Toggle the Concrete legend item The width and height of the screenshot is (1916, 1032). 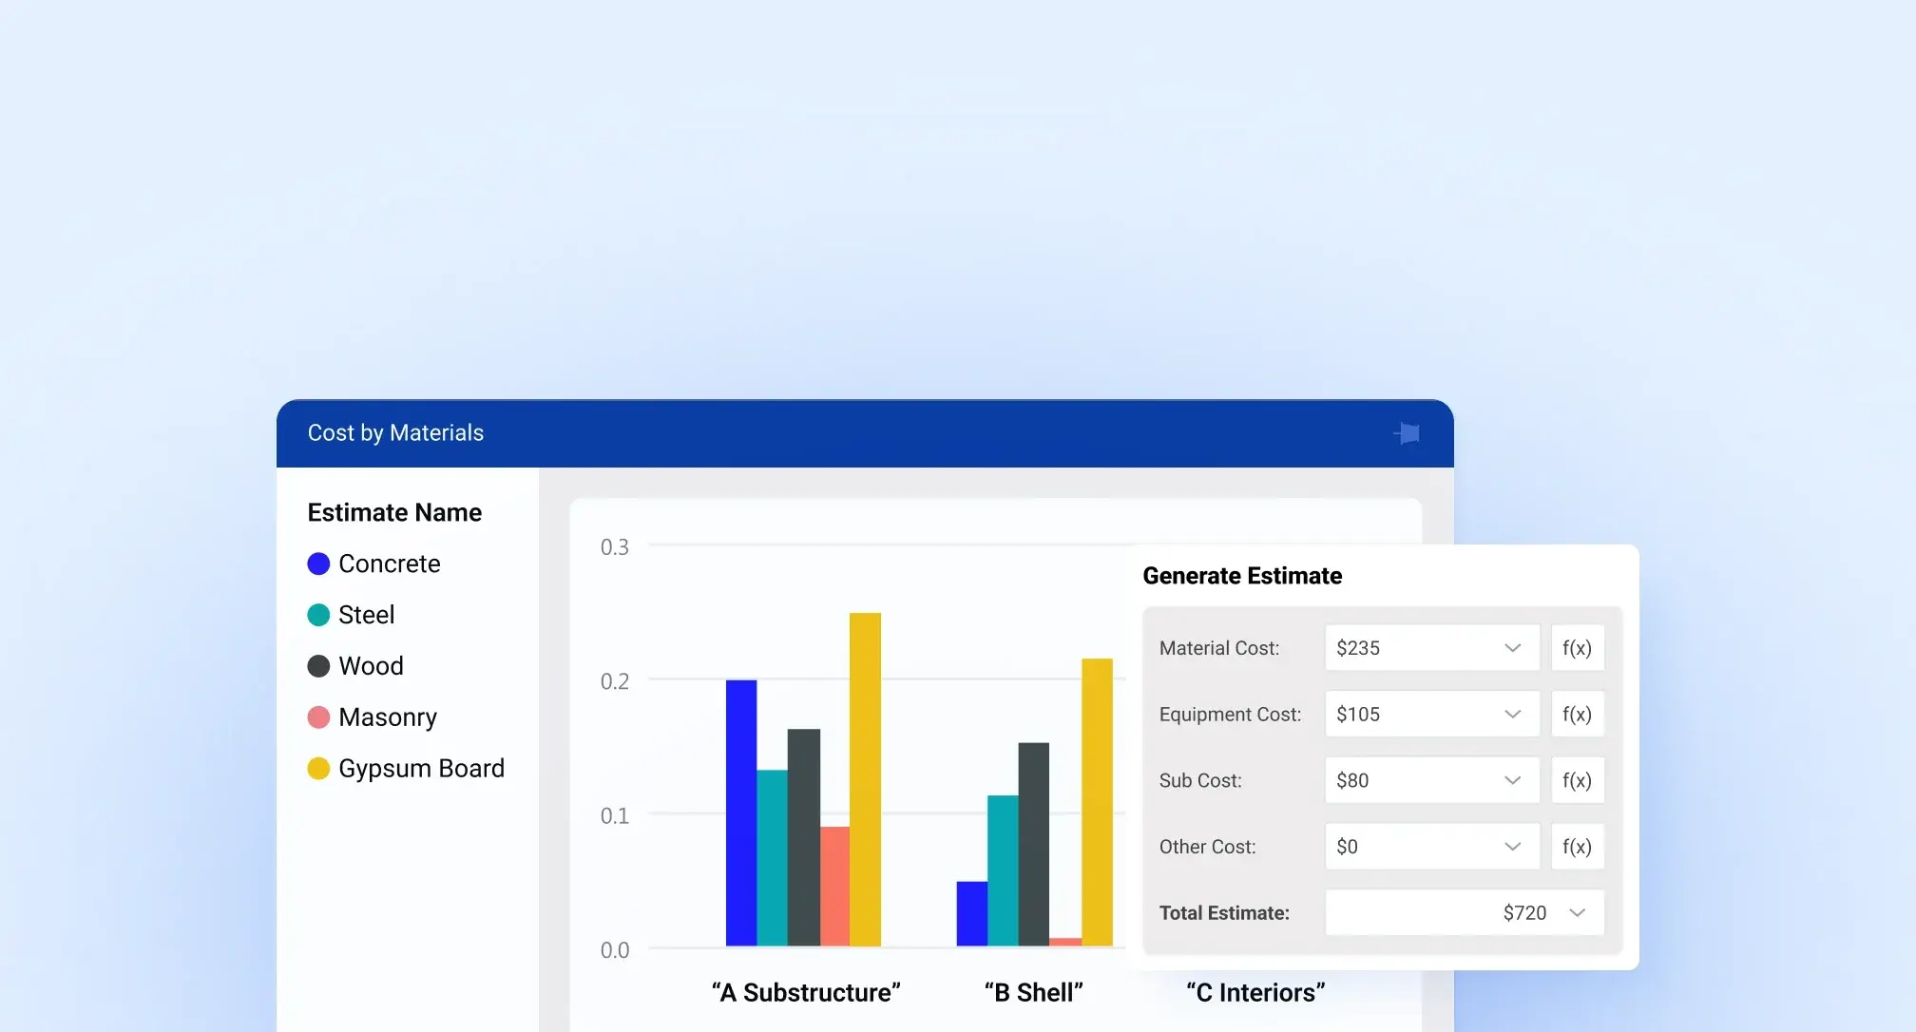(389, 564)
